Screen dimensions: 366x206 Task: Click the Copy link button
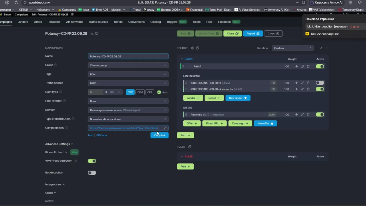[x=160, y=135]
